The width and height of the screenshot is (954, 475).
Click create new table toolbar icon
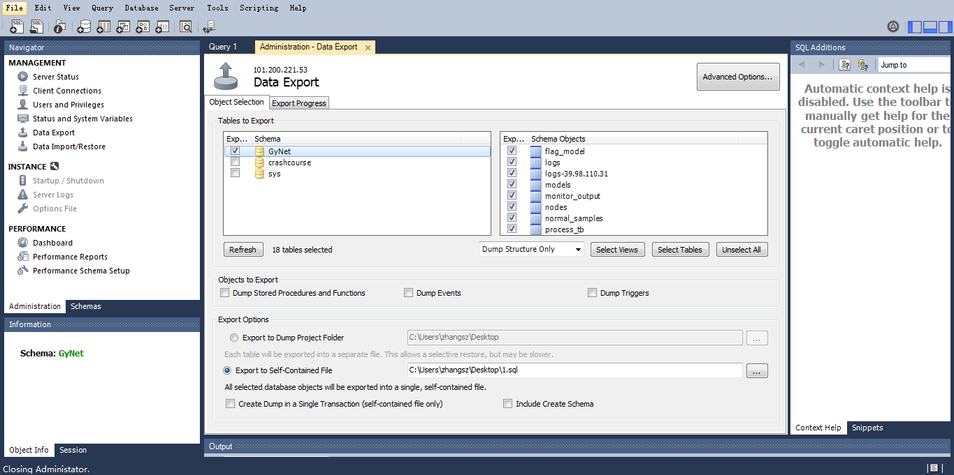point(103,27)
